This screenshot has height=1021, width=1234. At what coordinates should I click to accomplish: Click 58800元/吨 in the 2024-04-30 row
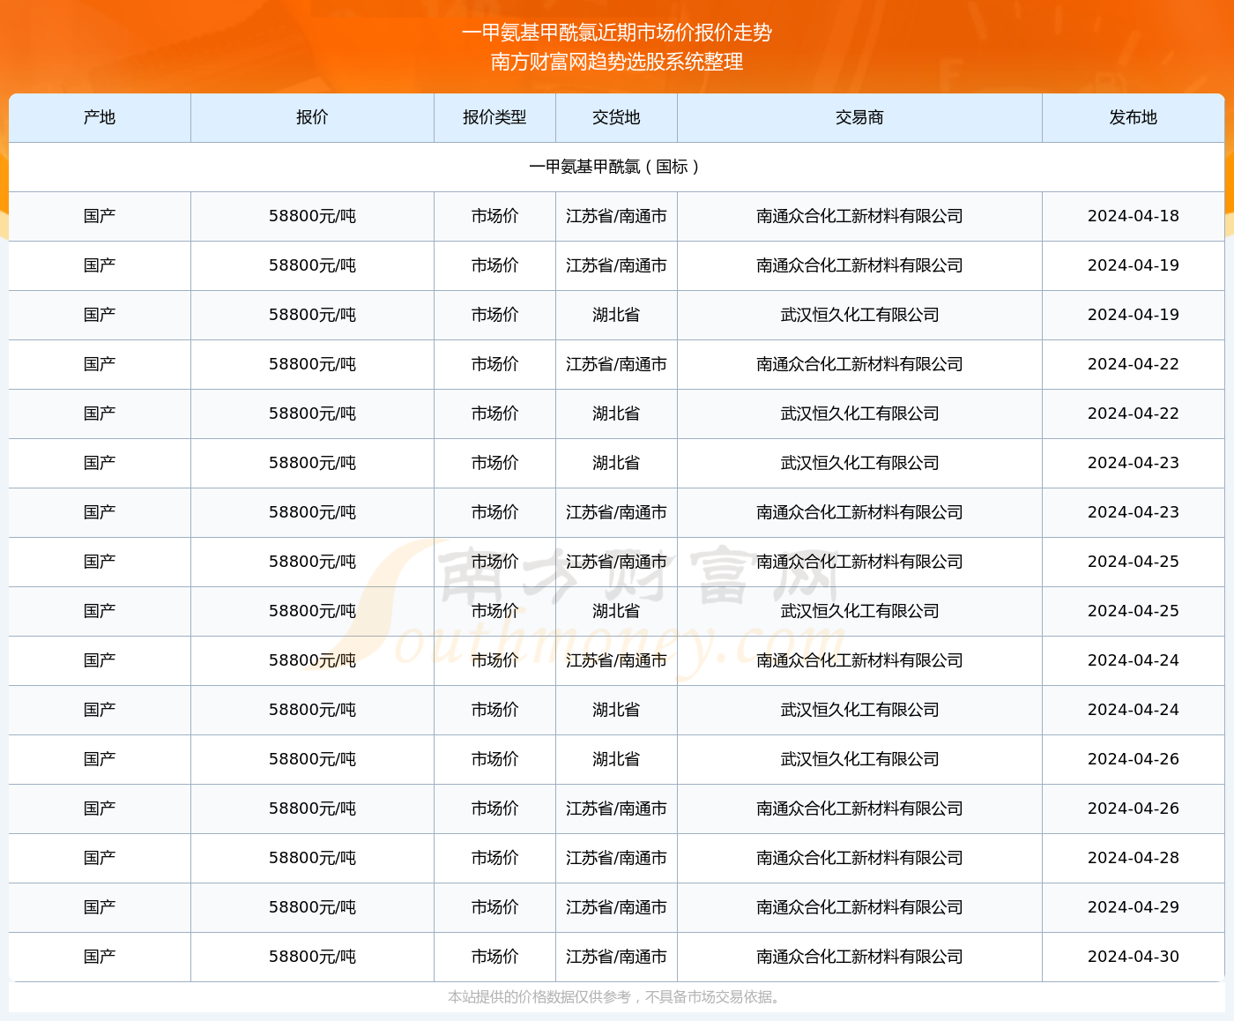[312, 957]
